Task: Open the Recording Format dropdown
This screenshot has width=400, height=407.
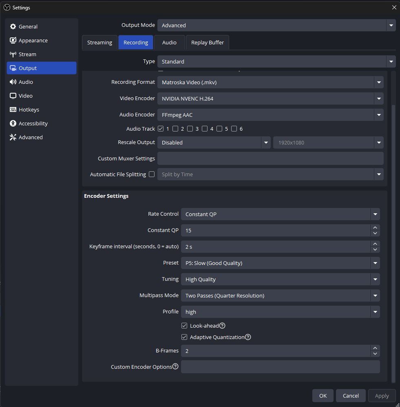Action: 270,82
